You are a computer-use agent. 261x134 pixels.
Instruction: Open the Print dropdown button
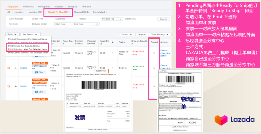click(12, 34)
